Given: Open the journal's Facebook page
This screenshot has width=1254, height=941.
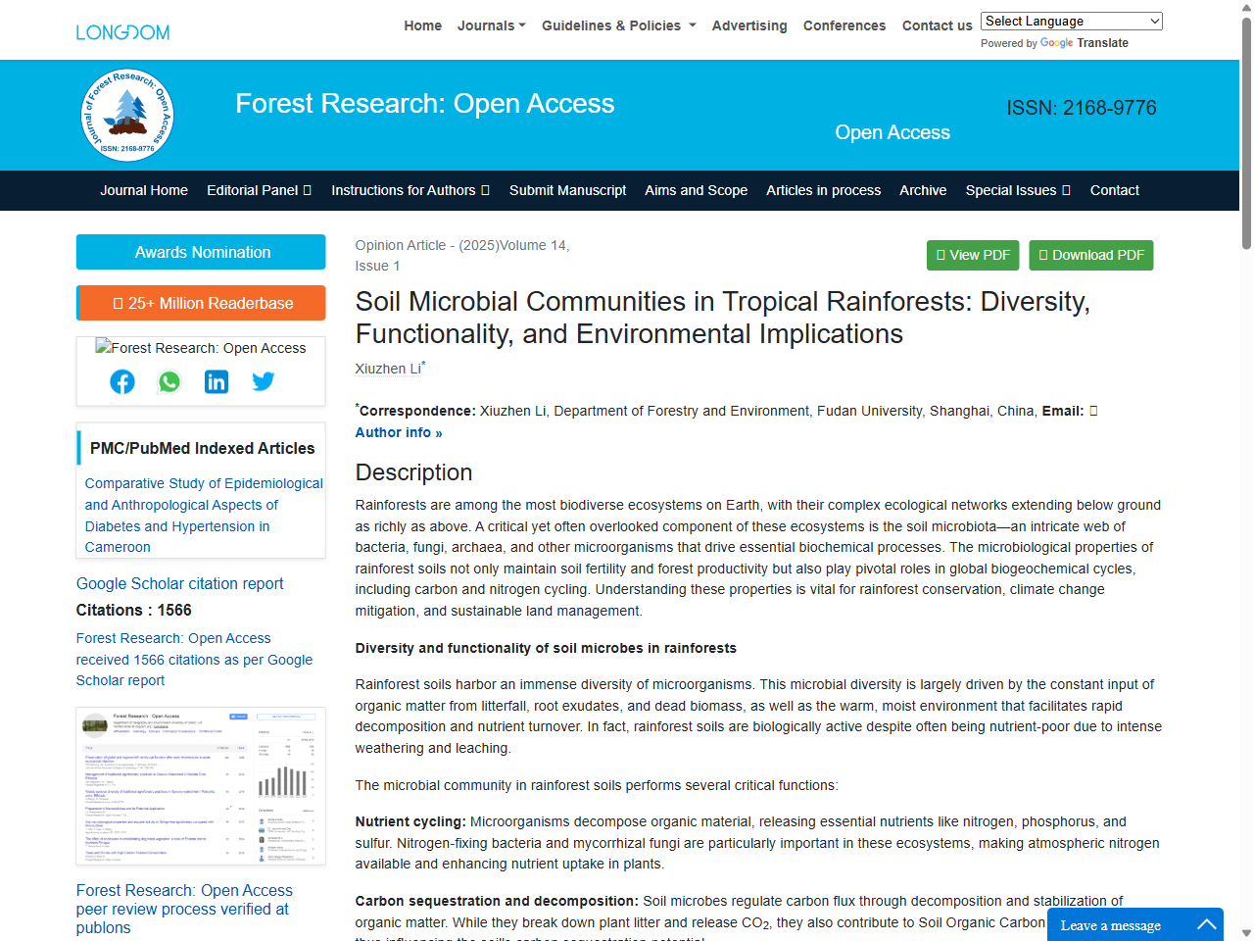Looking at the screenshot, I should [x=121, y=381].
